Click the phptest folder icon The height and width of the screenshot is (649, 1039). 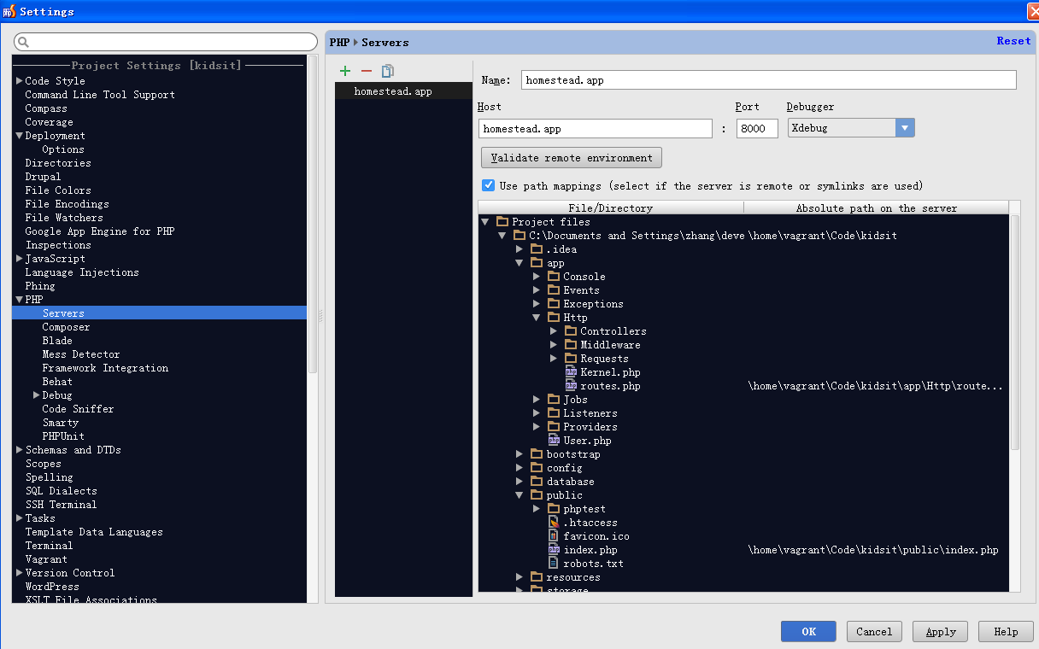click(554, 509)
